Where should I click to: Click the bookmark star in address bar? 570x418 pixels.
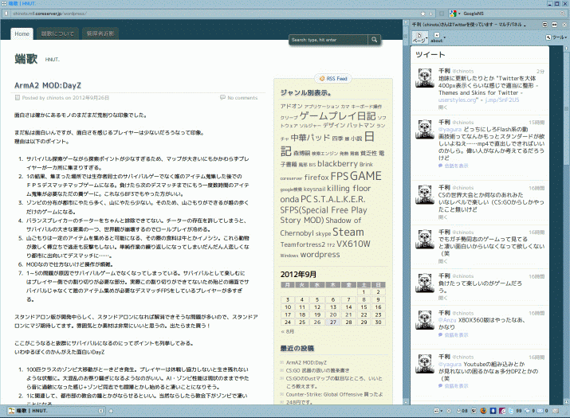coord(423,14)
